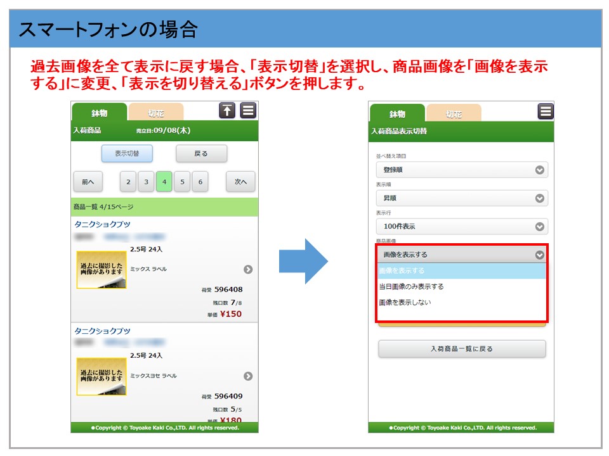Open the hamburger menu on right phone
The height and width of the screenshot is (456, 609).
click(546, 112)
